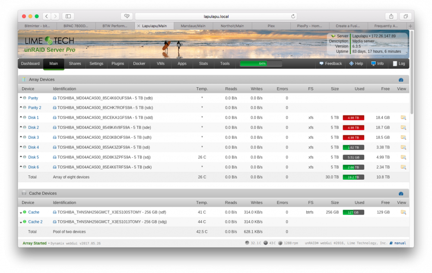The image size is (432, 273).
Task: Open the Cache 2 device link
Action: (x=35, y=222)
